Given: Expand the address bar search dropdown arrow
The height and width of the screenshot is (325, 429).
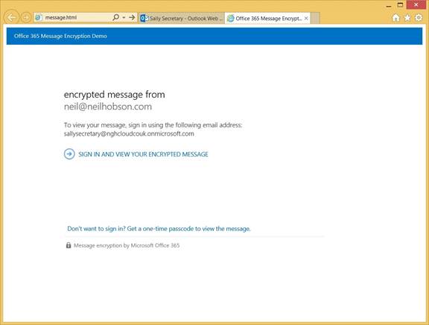Looking at the screenshot, I should coord(124,18).
